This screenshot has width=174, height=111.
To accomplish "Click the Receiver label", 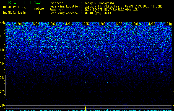I will point(56,10).
